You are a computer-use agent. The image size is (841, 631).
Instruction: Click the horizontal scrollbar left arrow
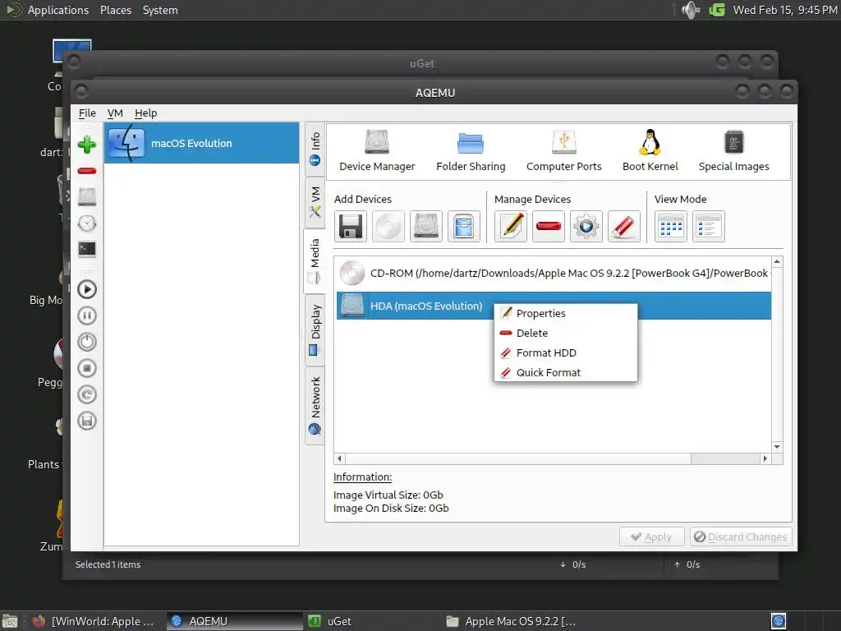click(x=339, y=458)
